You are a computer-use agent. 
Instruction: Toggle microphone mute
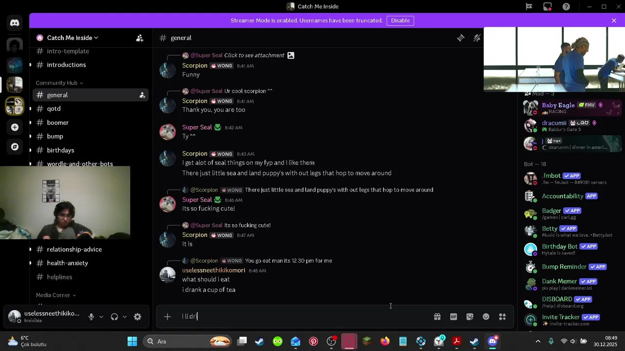(x=91, y=317)
